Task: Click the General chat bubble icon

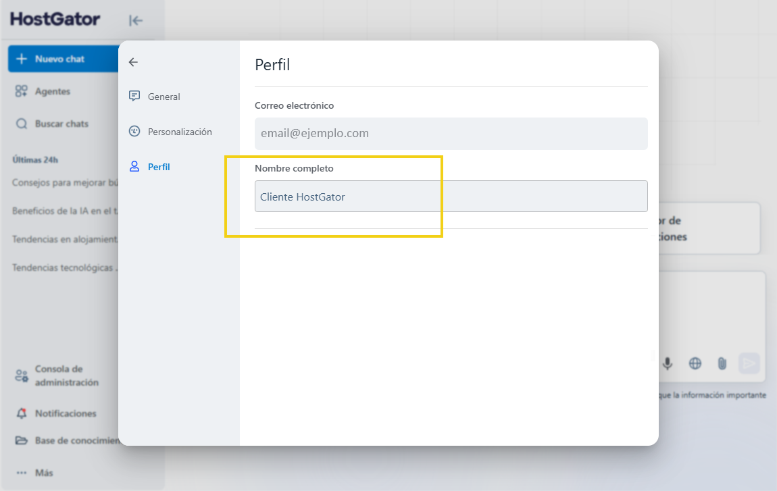Action: (x=134, y=96)
